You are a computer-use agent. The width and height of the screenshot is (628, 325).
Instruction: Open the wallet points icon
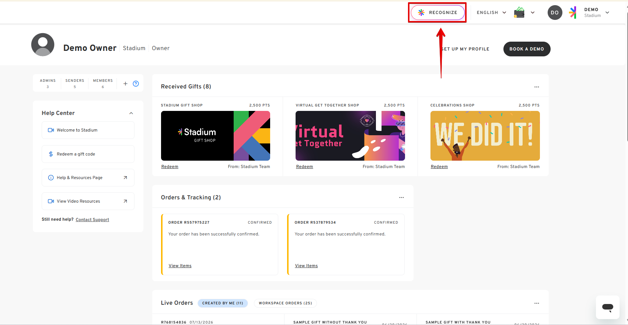(x=519, y=13)
